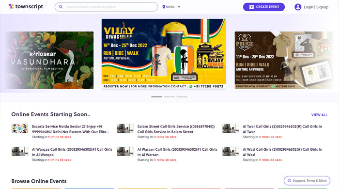Click the user avatar icon
The image size is (339, 189).
click(x=298, y=7)
